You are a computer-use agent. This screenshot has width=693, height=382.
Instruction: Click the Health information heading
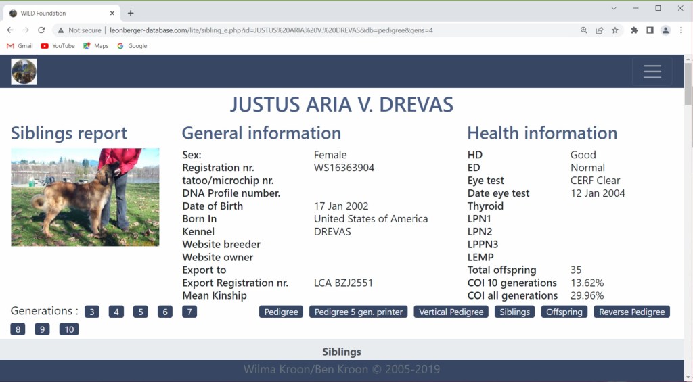pos(542,133)
